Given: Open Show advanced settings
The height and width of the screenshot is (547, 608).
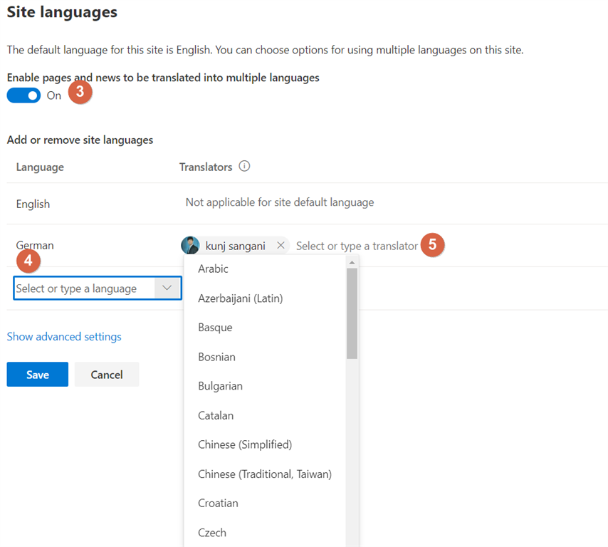Looking at the screenshot, I should coord(64,336).
